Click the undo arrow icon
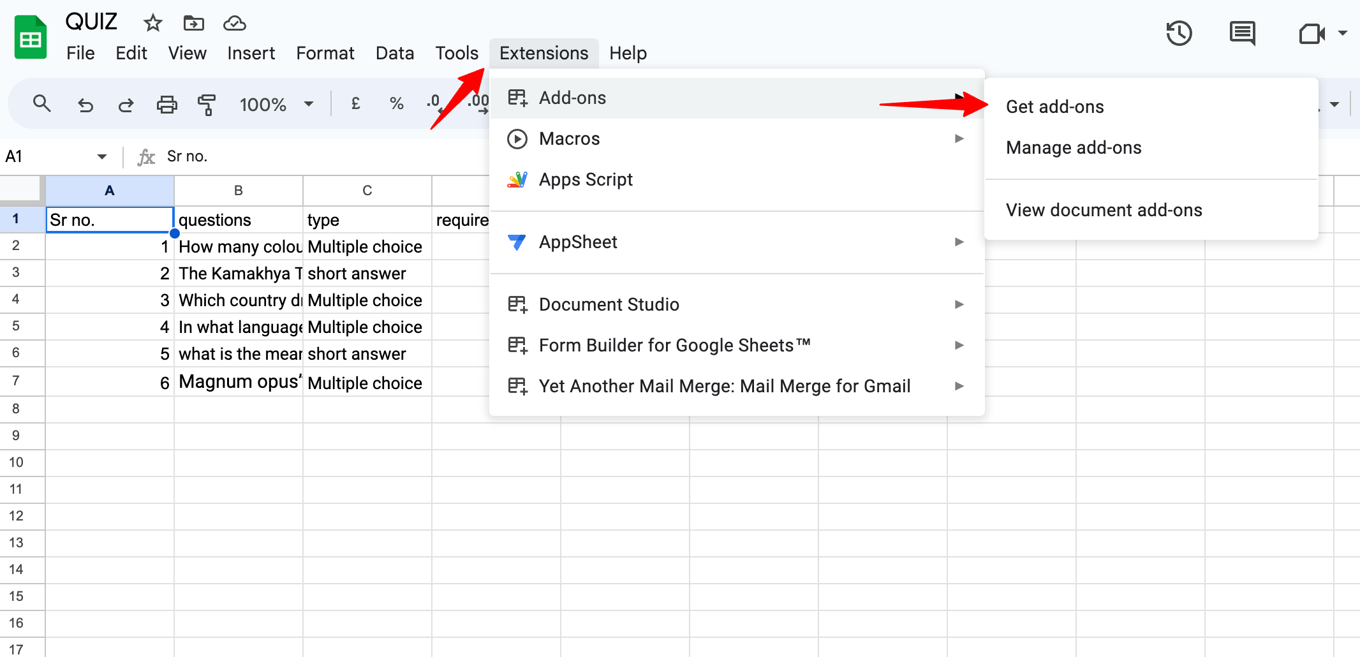 85,105
